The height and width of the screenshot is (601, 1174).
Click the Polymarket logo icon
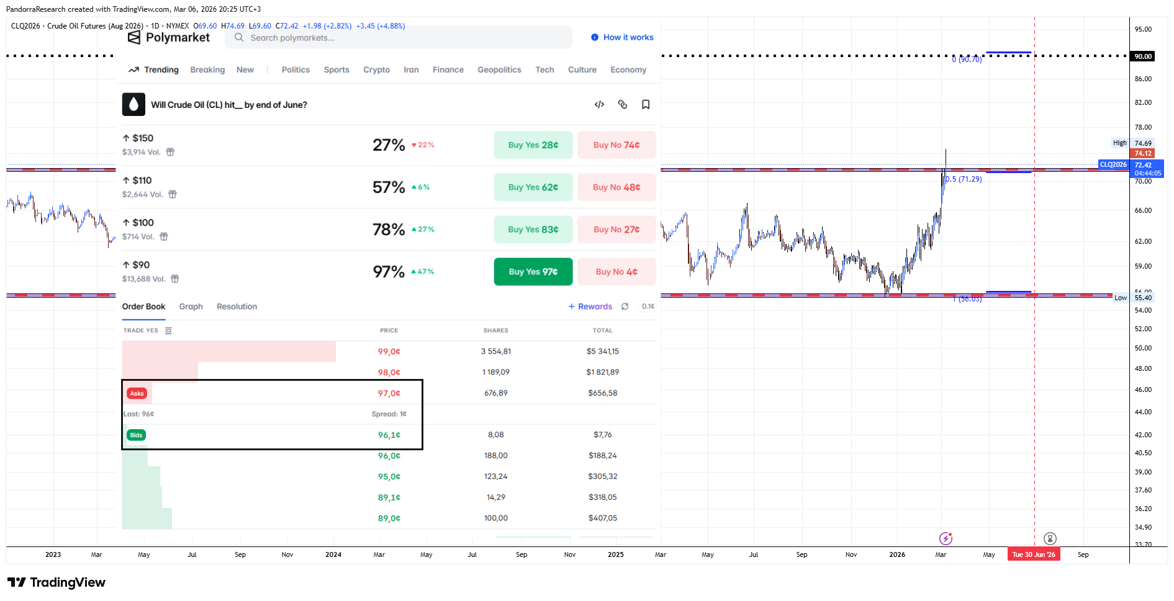(134, 38)
